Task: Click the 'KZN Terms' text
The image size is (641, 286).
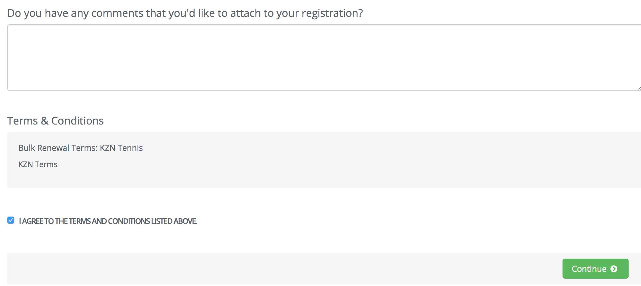Action: 38,164
